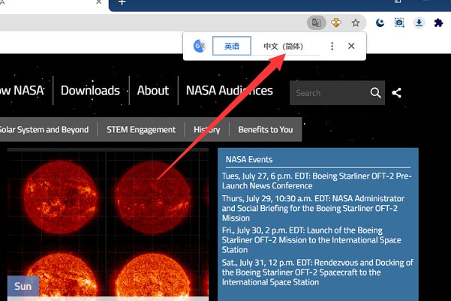Open Rendezvous and Docking event link
This screenshot has width=451, height=301.
pyautogui.click(x=317, y=272)
